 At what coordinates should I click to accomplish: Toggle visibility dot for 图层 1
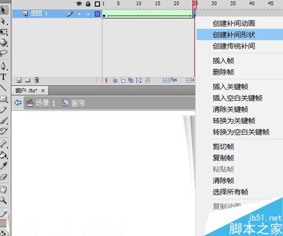point(79,14)
